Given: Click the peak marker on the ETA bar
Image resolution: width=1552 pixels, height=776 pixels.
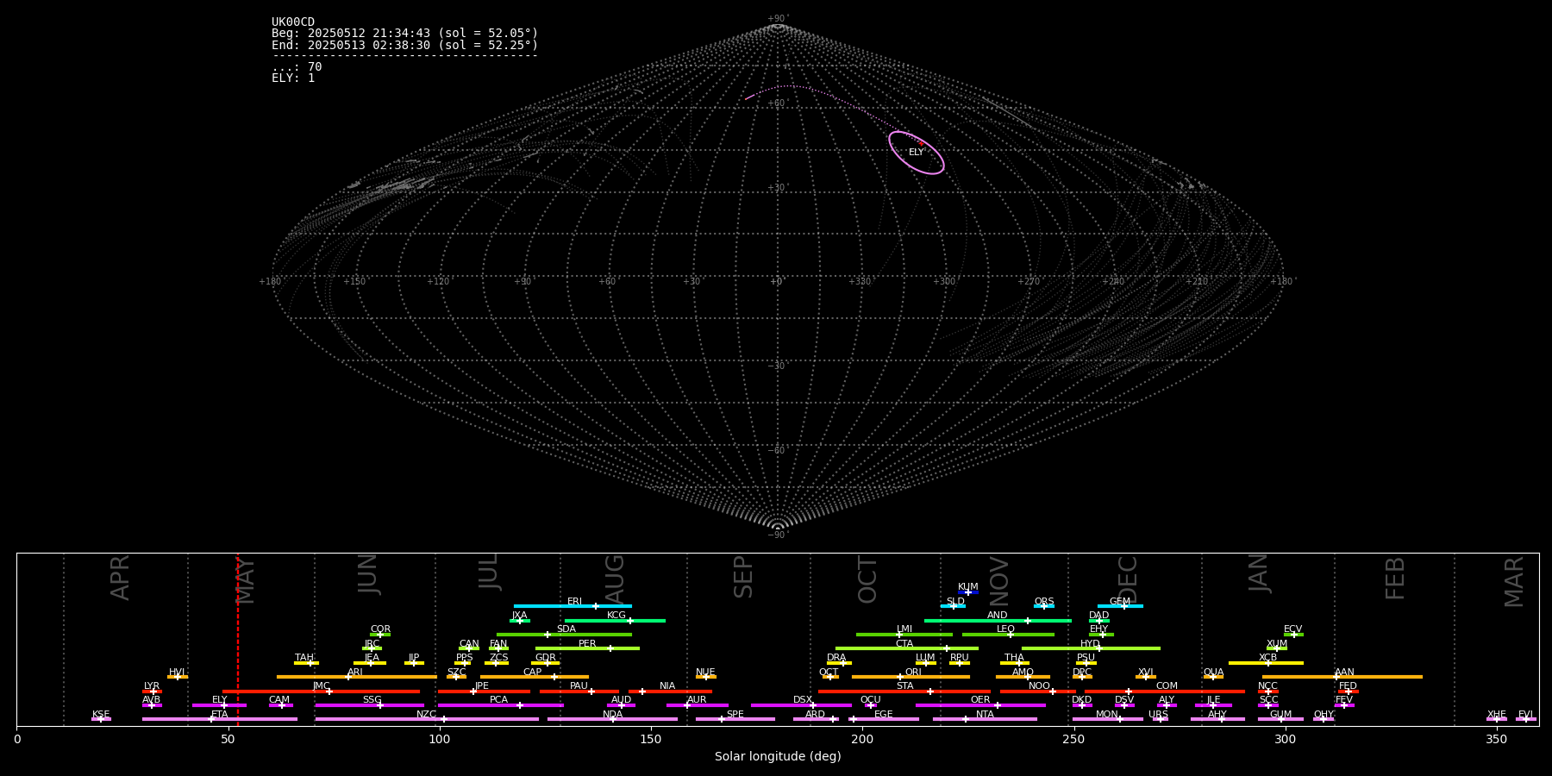Looking at the screenshot, I should (x=210, y=719).
